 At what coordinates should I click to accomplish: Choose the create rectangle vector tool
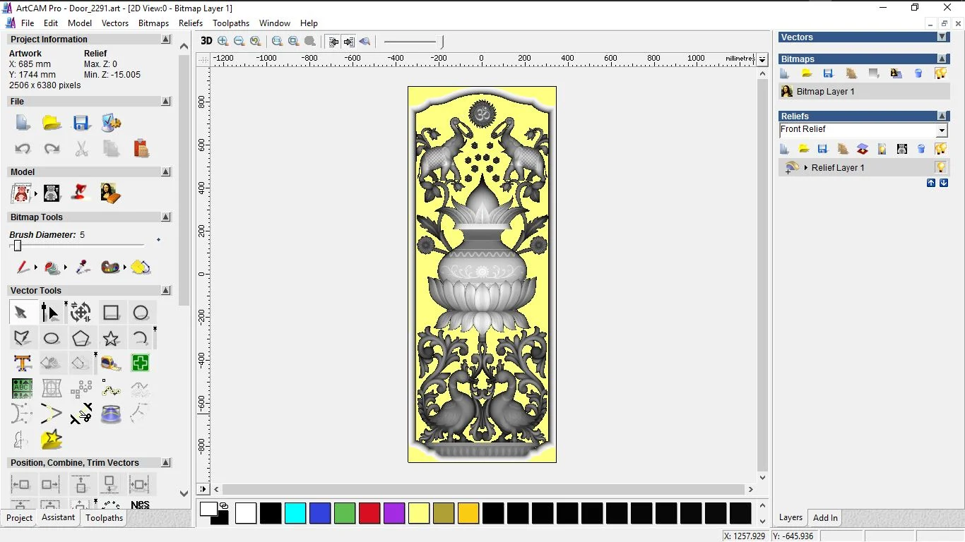pyautogui.click(x=111, y=313)
